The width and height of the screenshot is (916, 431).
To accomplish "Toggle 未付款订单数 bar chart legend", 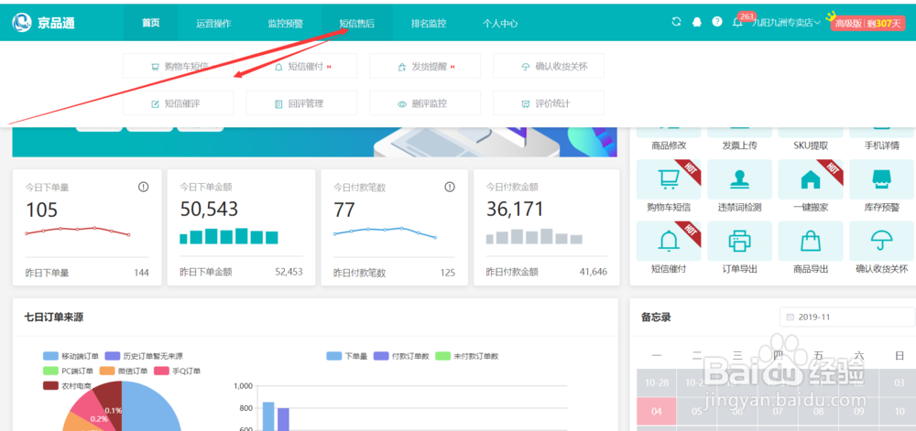I will coord(467,356).
